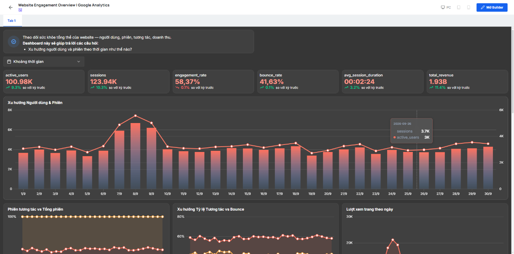Go back using the left arrow icon
Screen dimensions: 514x254
coord(11,7)
